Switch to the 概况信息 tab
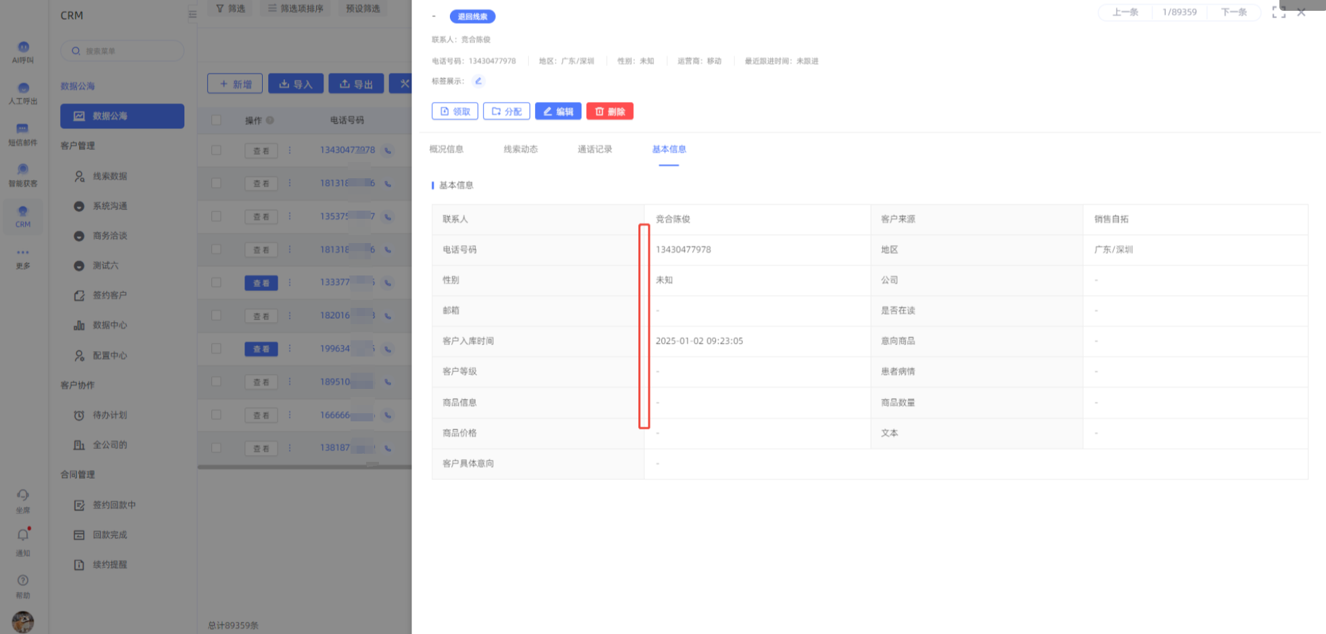The image size is (1326, 634). point(447,149)
